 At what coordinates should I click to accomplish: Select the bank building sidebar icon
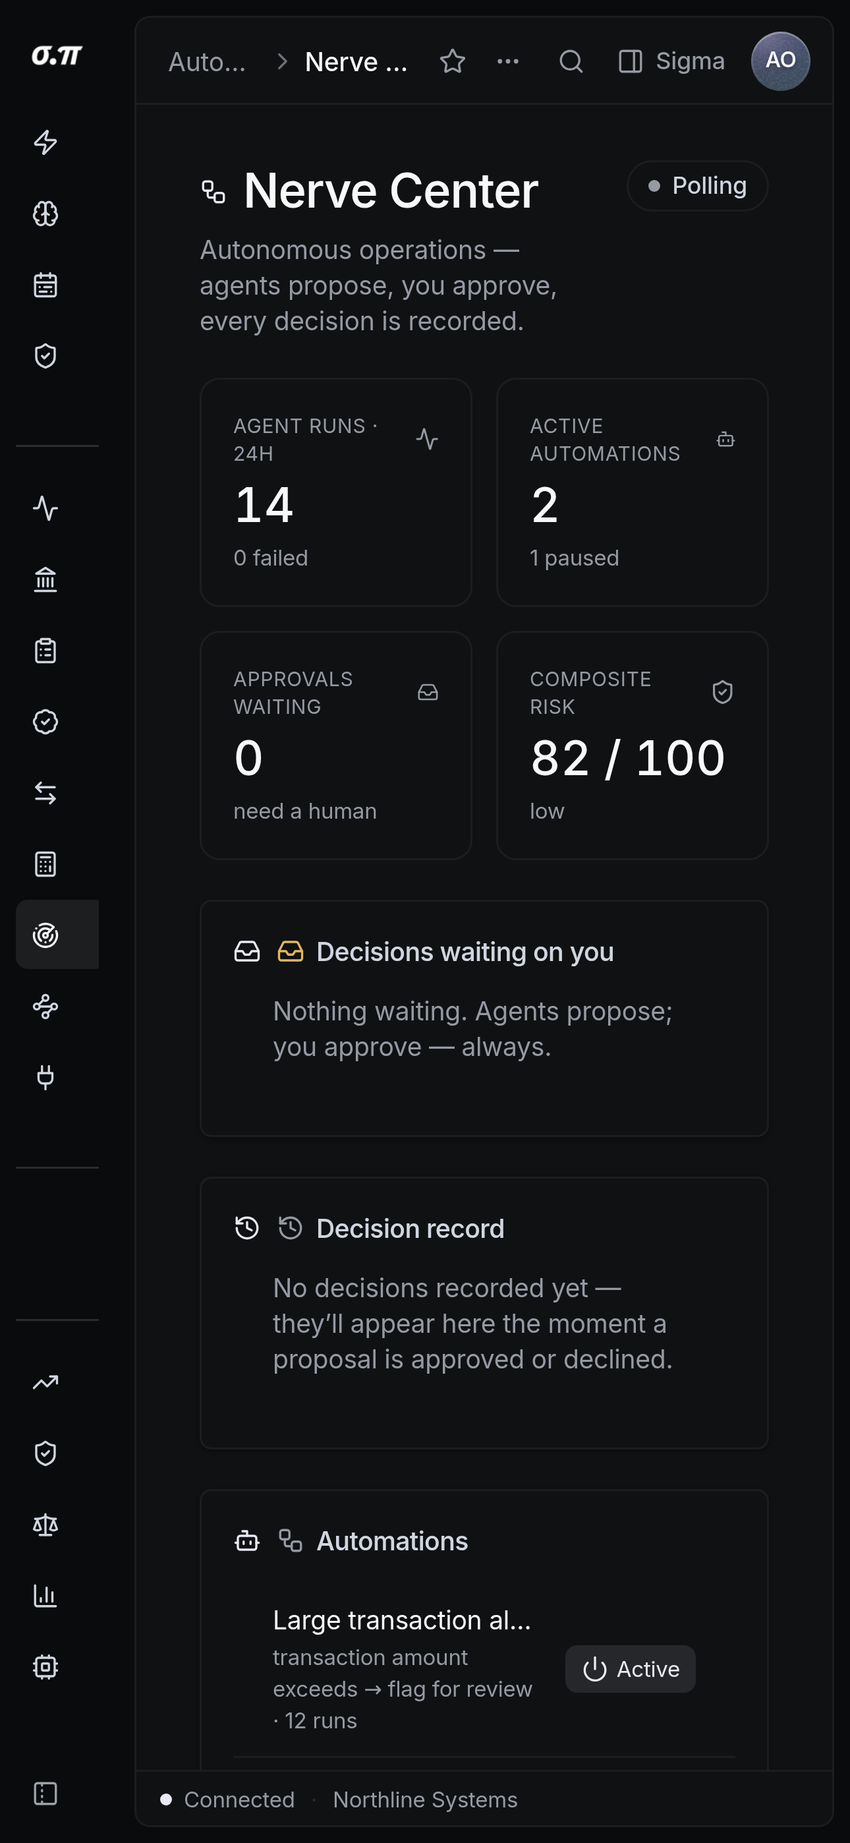pos(45,579)
